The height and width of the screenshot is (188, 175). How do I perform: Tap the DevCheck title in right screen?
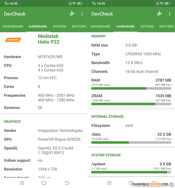(x=102, y=14)
